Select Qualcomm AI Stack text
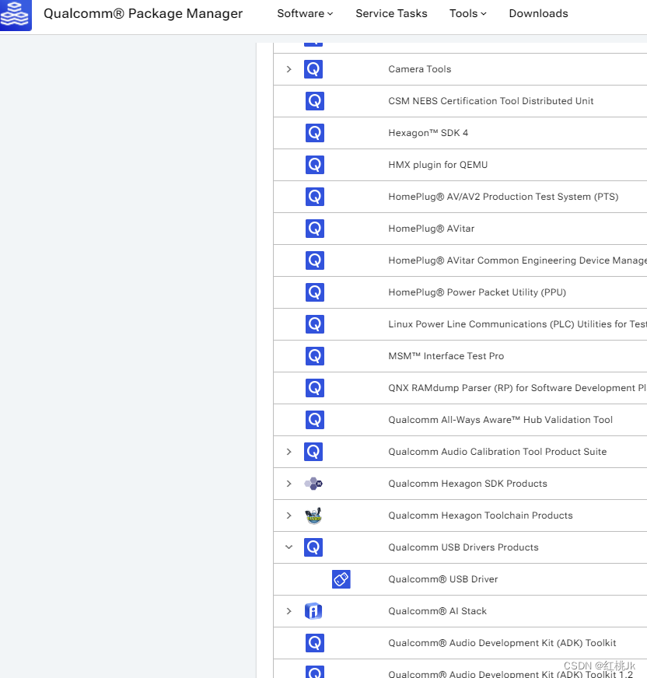The width and height of the screenshot is (647, 678). (x=437, y=611)
